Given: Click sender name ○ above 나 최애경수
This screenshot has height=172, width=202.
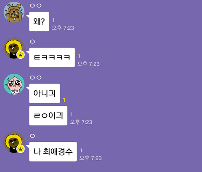Looking at the screenshot, I should (x=32, y=136).
